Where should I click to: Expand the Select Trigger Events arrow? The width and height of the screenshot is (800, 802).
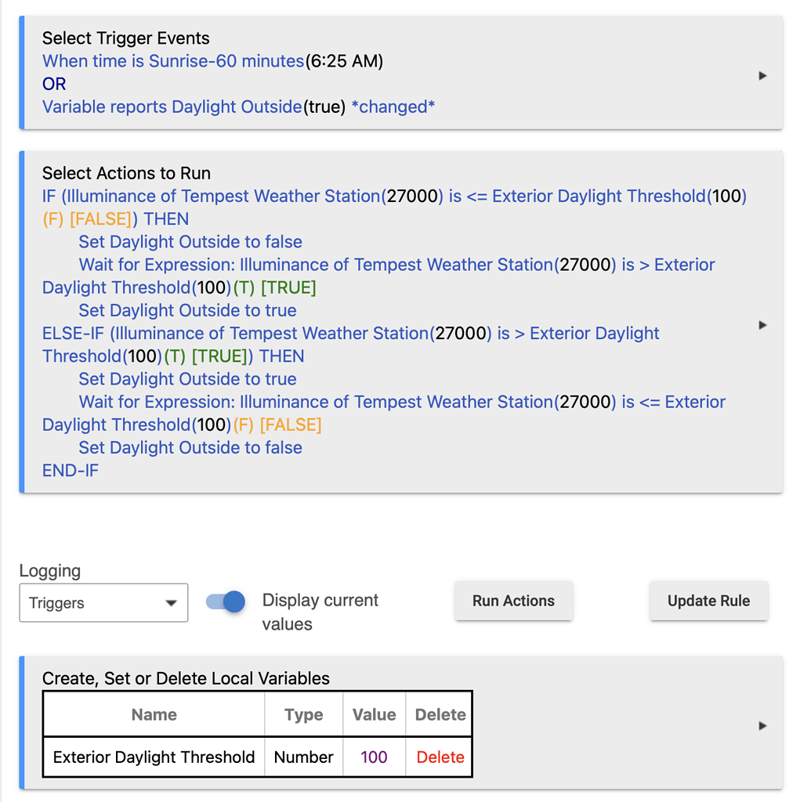pos(762,76)
